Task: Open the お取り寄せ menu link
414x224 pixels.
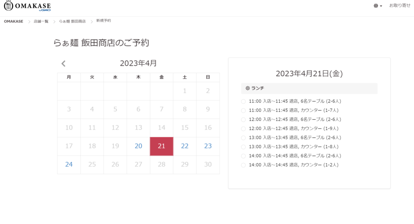Action: (399, 6)
